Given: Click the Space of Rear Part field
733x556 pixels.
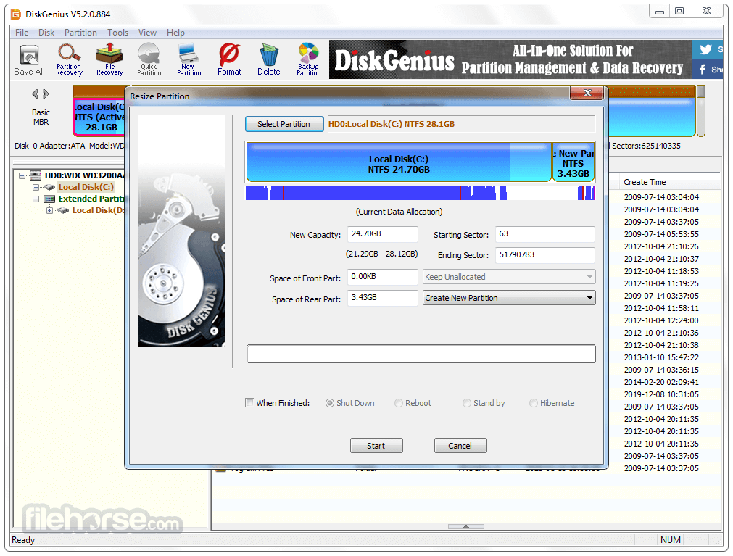Looking at the screenshot, I should point(382,298).
